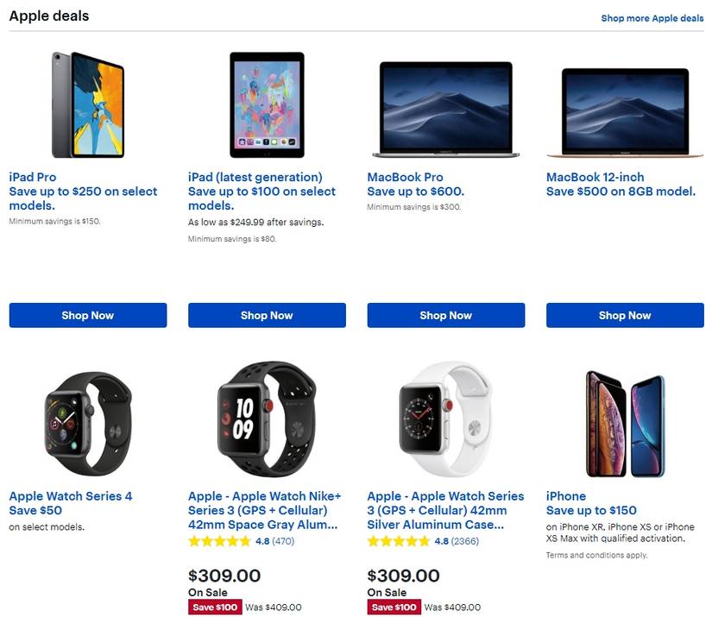Open the Apple Watch Nike+ Series 3 listing
712x617 pixels.
(264, 507)
